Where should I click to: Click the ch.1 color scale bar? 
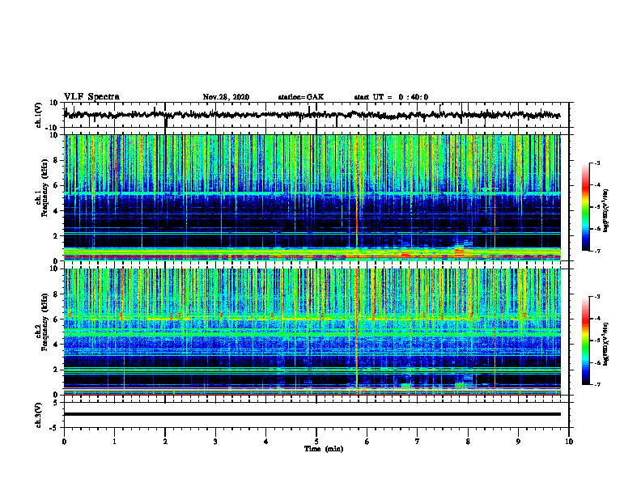tap(586, 206)
